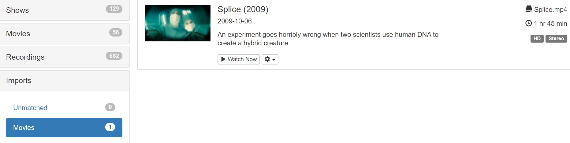
Task: Click the Splice movie thumbnail
Action: pyautogui.click(x=177, y=23)
